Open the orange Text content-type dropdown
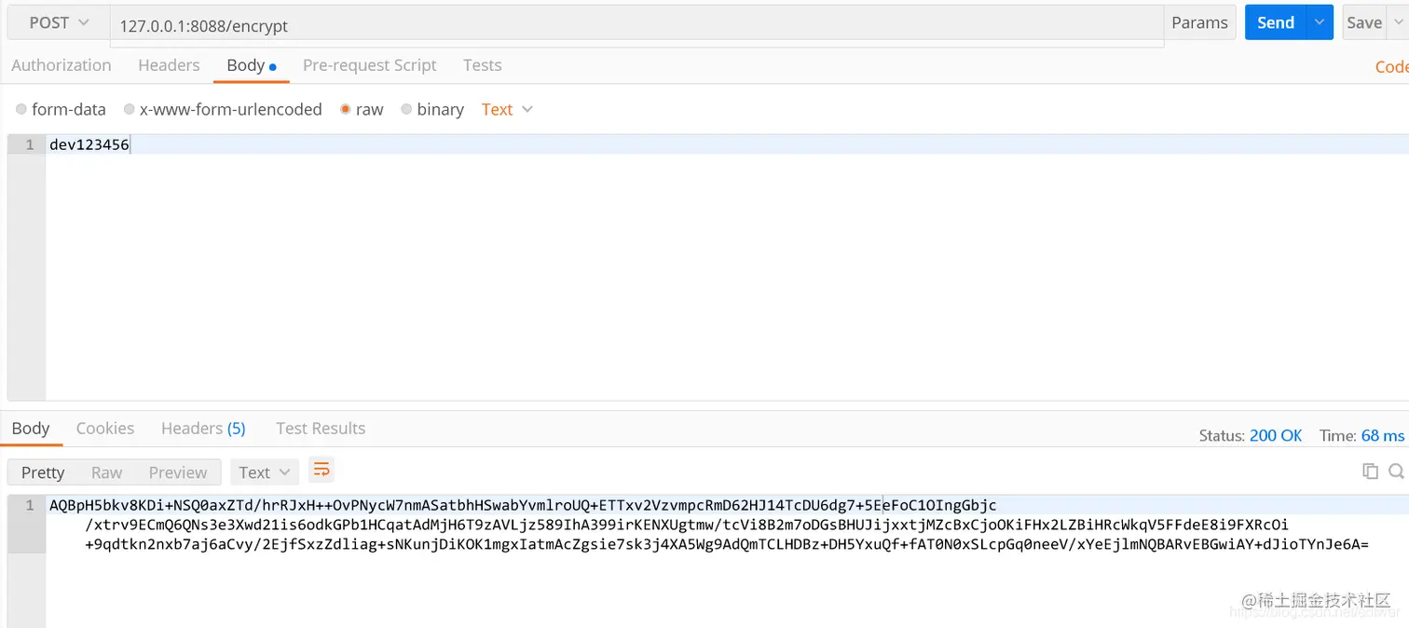Viewport: 1409px width, 628px height. pos(507,109)
